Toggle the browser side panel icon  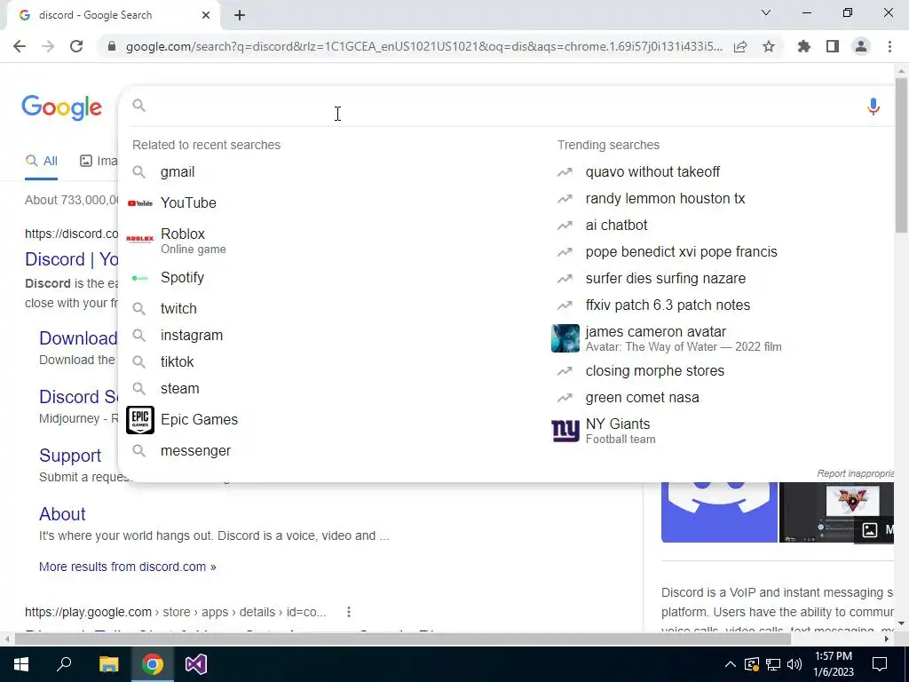point(833,46)
